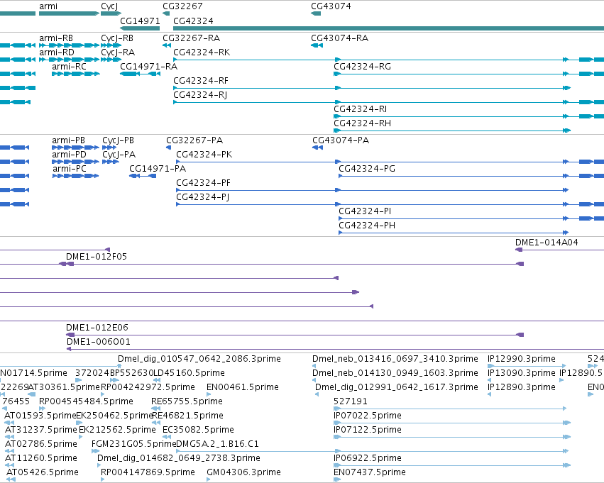Click the RE65755.5prime EST label
This screenshot has width=604, height=483.
(x=187, y=402)
